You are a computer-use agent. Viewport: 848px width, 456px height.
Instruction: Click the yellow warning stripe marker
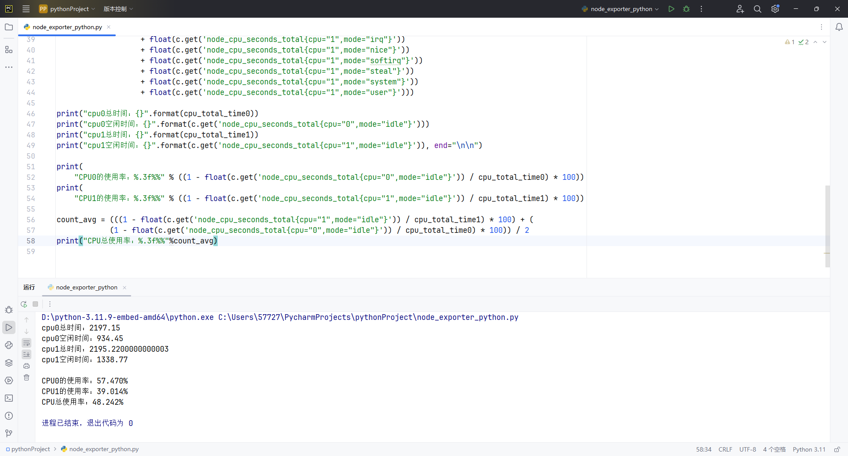[x=827, y=253]
